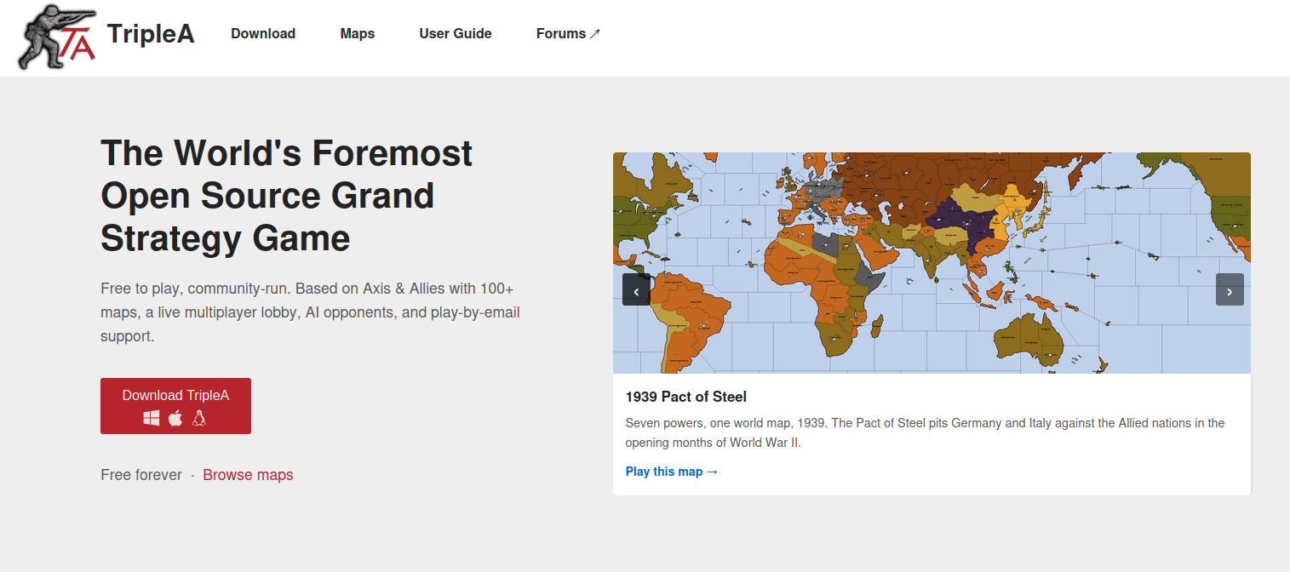1290x572 pixels.
Task: Click the Seven powers map description text
Action: (925, 432)
